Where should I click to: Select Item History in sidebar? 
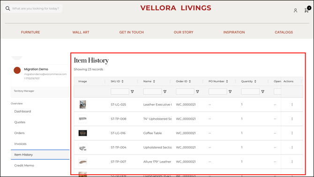(x=40, y=155)
